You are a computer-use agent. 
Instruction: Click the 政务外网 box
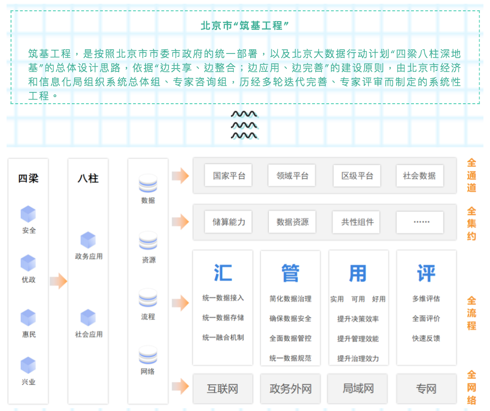(290, 388)
